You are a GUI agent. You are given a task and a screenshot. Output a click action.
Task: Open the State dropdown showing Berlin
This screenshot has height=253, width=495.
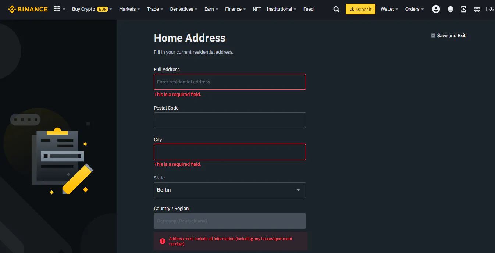pyautogui.click(x=230, y=190)
